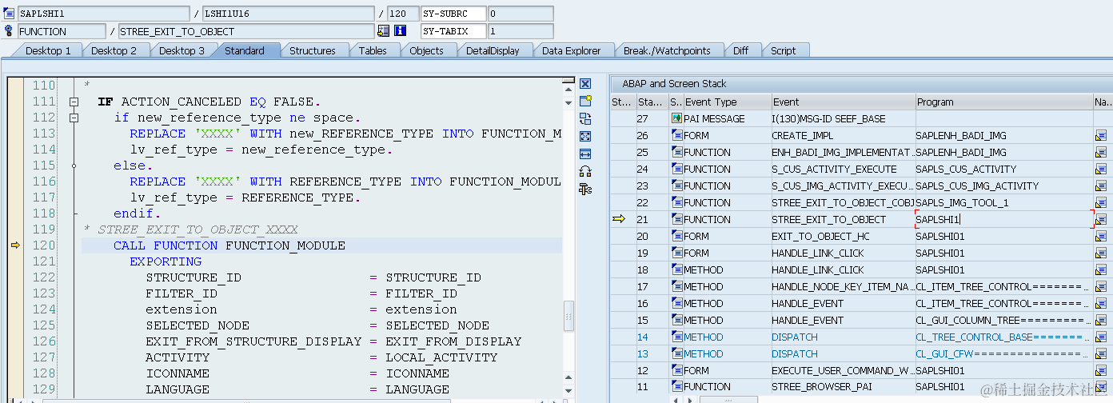The image size is (1113, 403).
Task: Click method icon in stack level 15 row
Action: click(676, 320)
